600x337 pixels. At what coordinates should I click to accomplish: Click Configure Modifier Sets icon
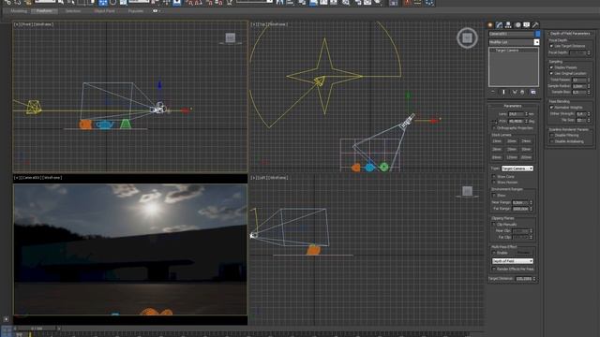click(533, 92)
